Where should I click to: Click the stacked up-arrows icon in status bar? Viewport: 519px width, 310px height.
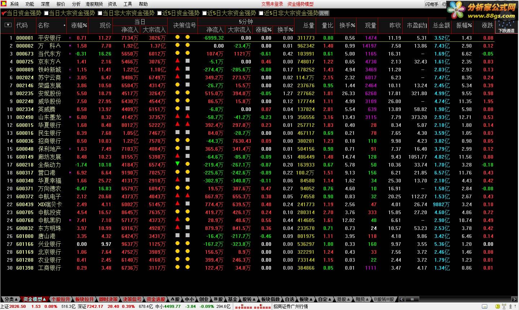510,306
